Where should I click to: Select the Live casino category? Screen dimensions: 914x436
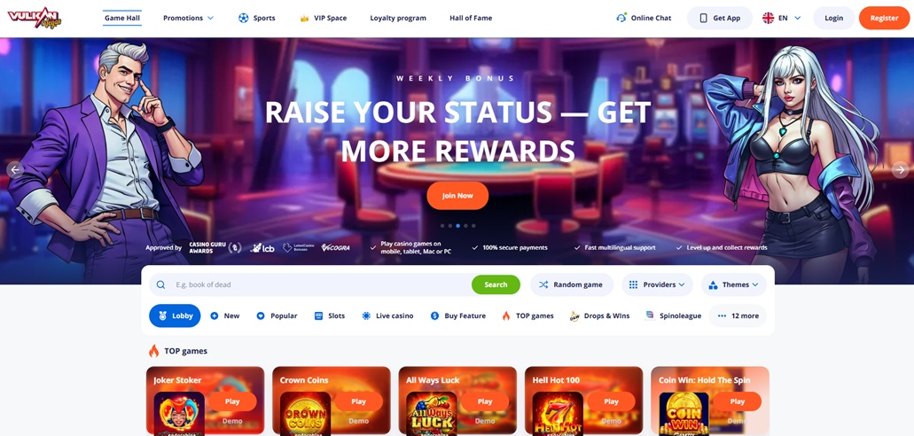(x=387, y=316)
